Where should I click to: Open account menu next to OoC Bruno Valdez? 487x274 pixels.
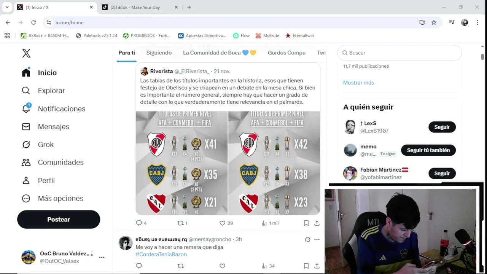click(102, 257)
